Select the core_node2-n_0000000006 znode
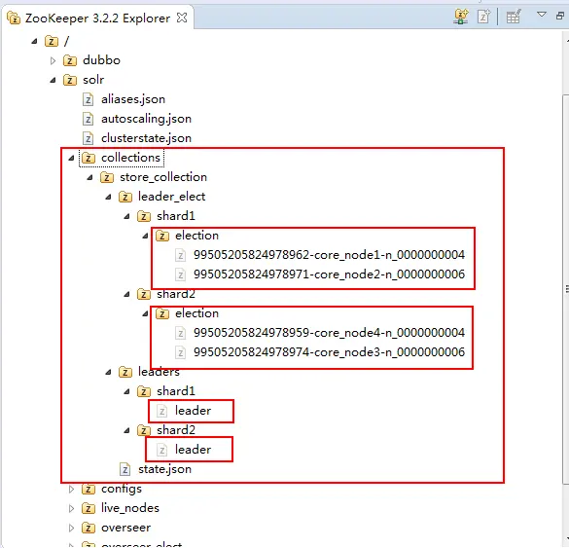 [x=329, y=274]
